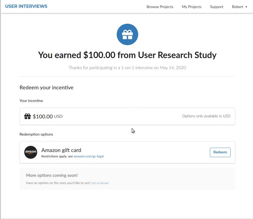253x219 pixels.
Task: Click the User Interviews logo
Action: [26, 6]
